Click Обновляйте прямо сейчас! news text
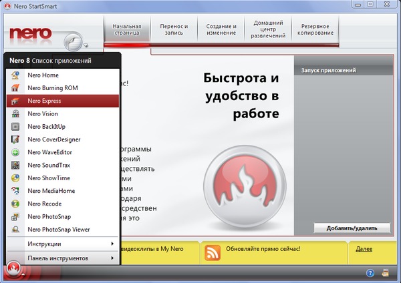The height and width of the screenshot is (283, 401). [x=263, y=249]
